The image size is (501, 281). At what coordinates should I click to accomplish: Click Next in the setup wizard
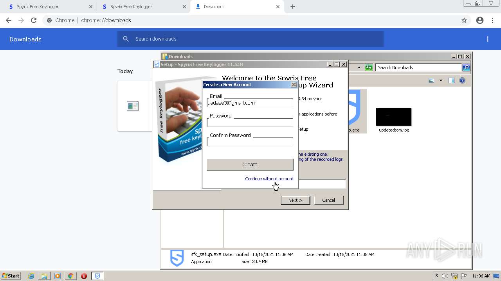point(296,200)
